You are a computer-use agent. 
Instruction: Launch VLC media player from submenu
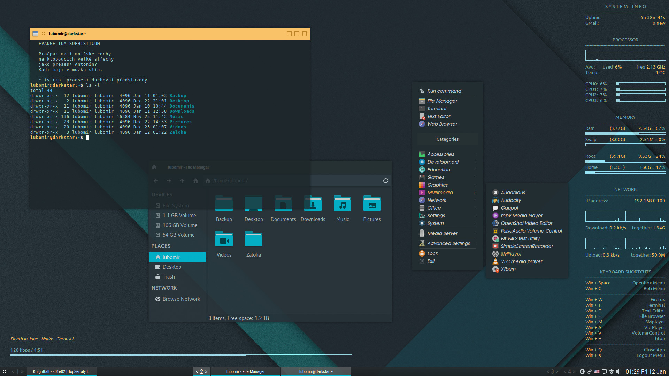pyautogui.click(x=521, y=261)
